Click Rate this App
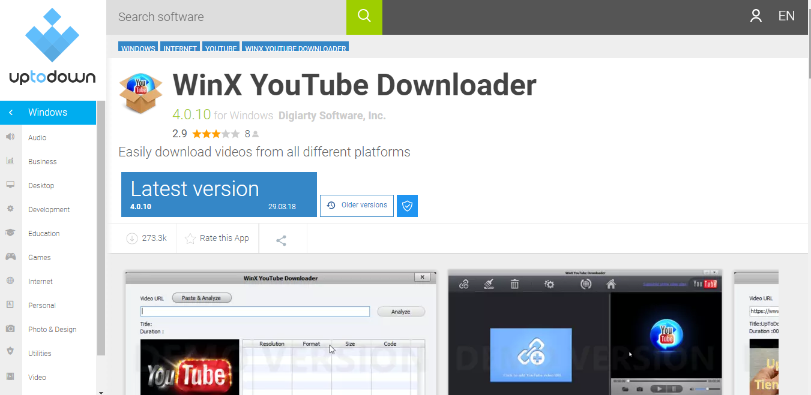 point(217,239)
